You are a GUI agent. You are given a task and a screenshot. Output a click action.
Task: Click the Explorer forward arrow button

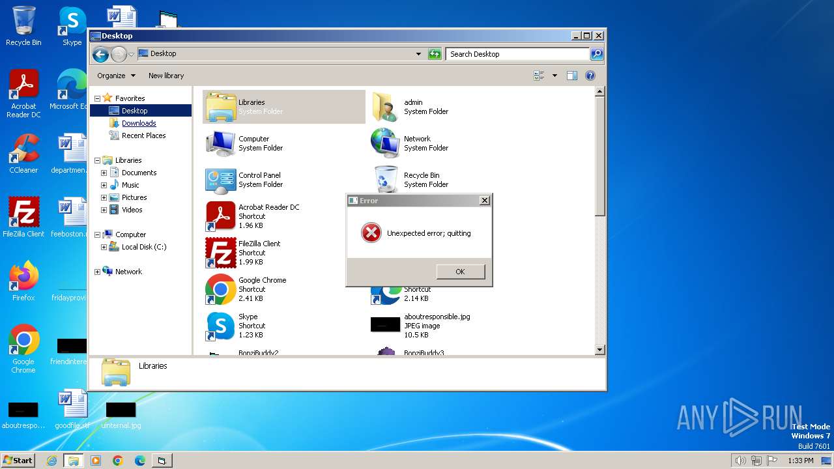[x=119, y=54]
